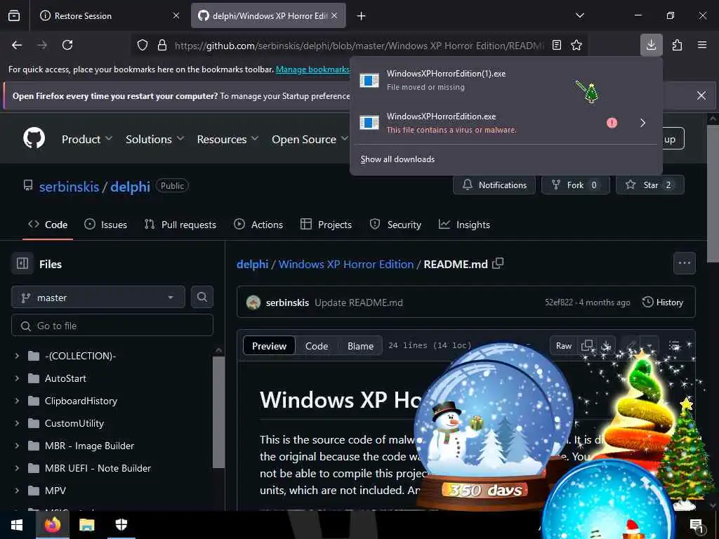Open the tracking protection shield icon

coord(143,46)
